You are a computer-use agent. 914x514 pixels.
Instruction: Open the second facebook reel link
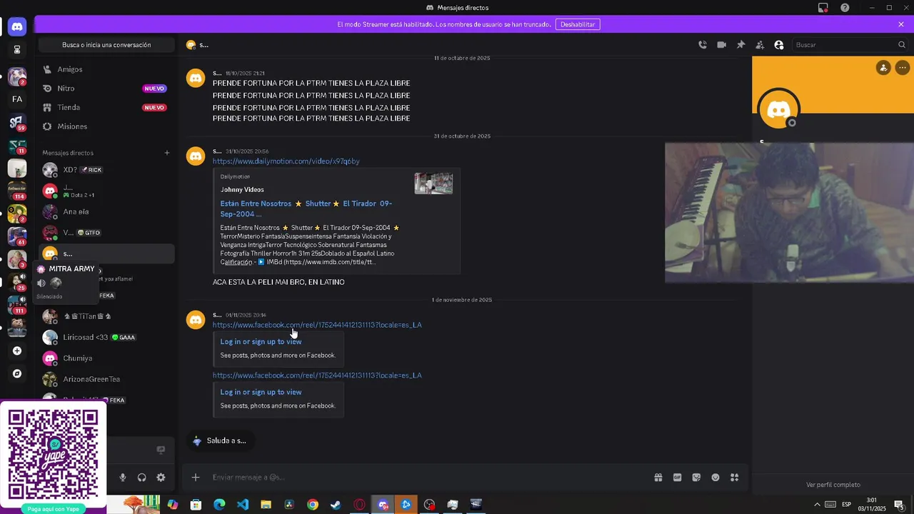(317, 376)
